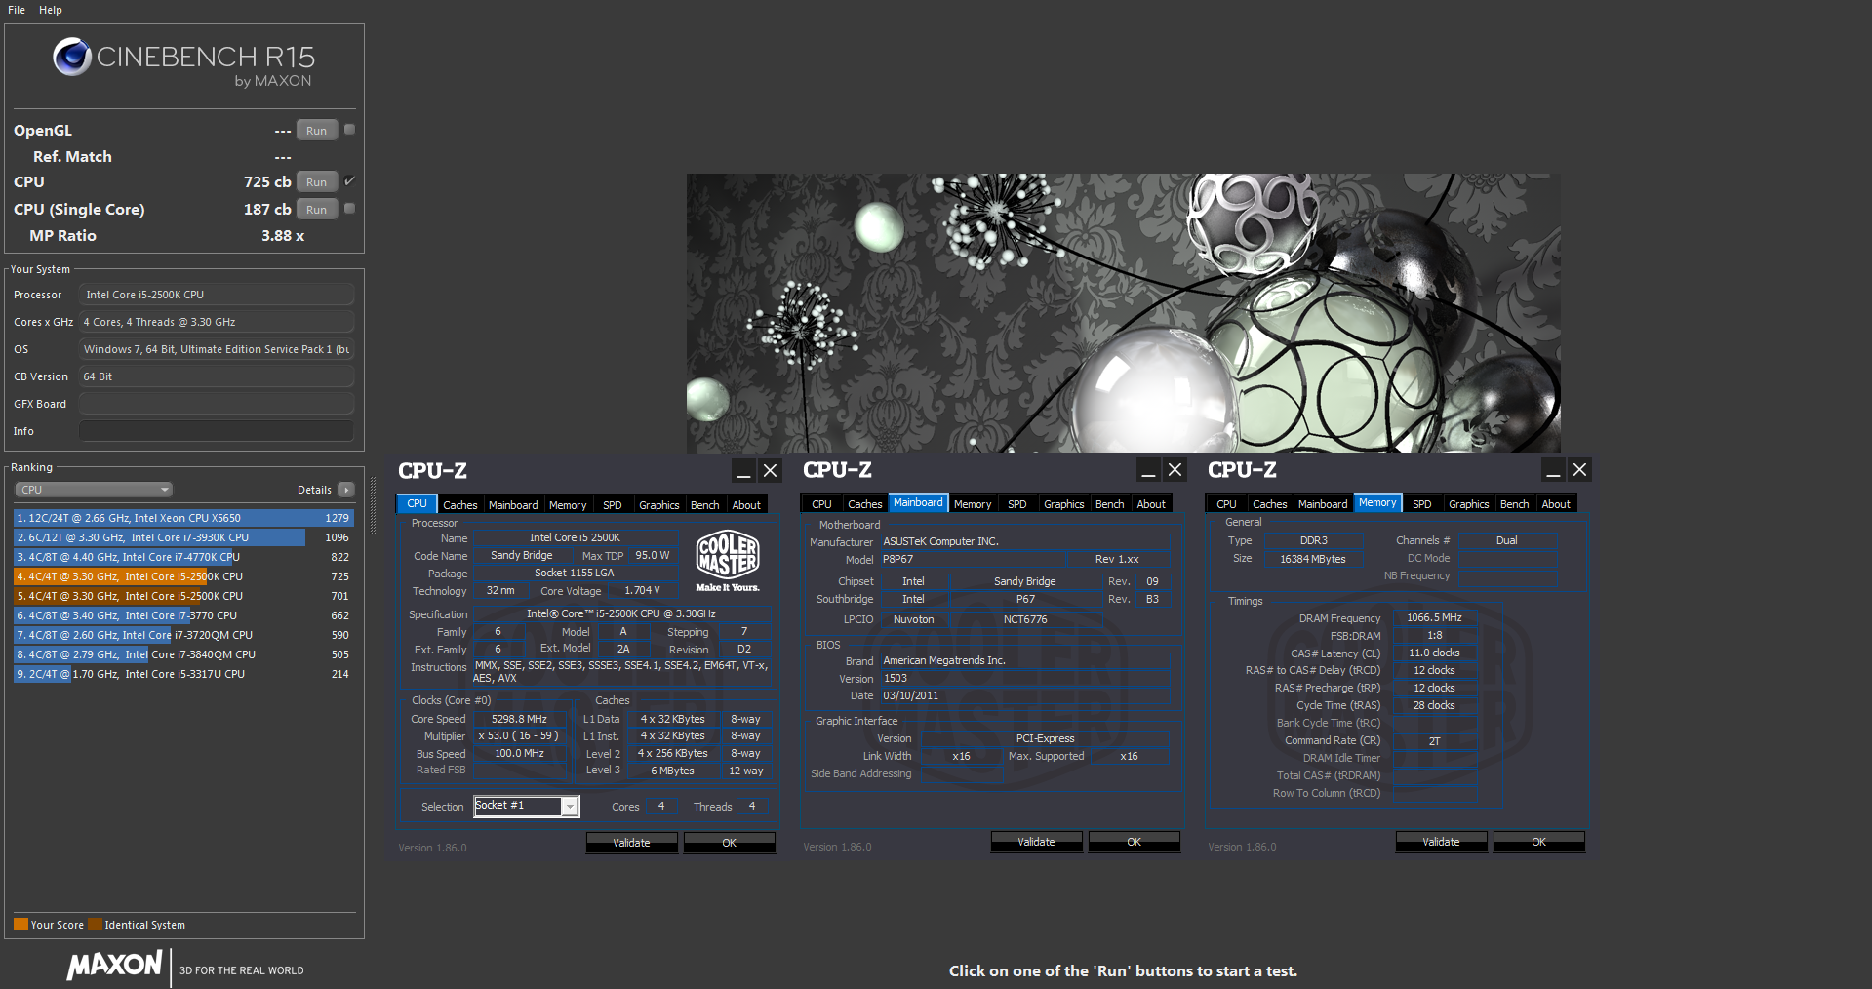
Task: Select the orange i5-2500K 725 ranking entry
Action: point(183,576)
